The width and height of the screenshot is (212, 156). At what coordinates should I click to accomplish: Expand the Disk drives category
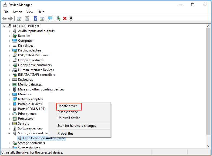9,46
